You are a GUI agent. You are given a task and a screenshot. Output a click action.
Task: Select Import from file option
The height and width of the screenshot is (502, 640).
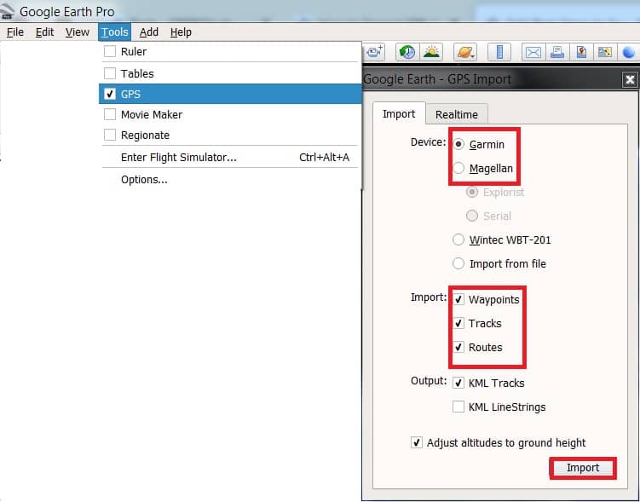tap(458, 263)
